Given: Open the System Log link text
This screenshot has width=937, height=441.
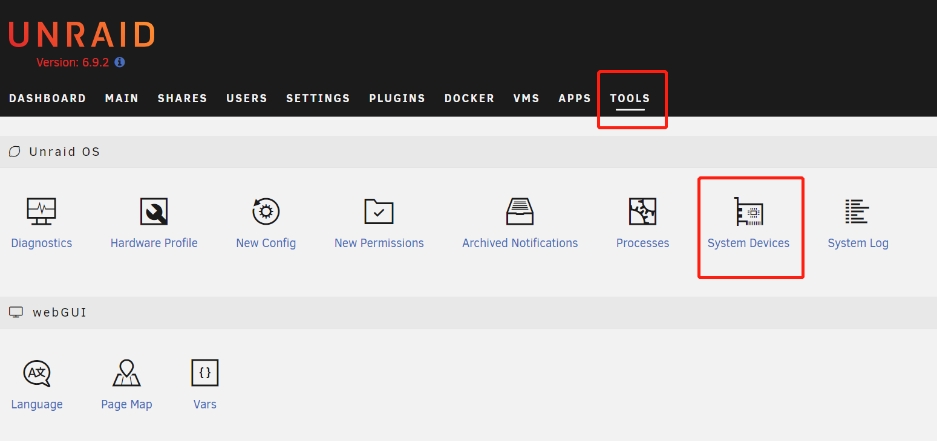Looking at the screenshot, I should tap(858, 243).
